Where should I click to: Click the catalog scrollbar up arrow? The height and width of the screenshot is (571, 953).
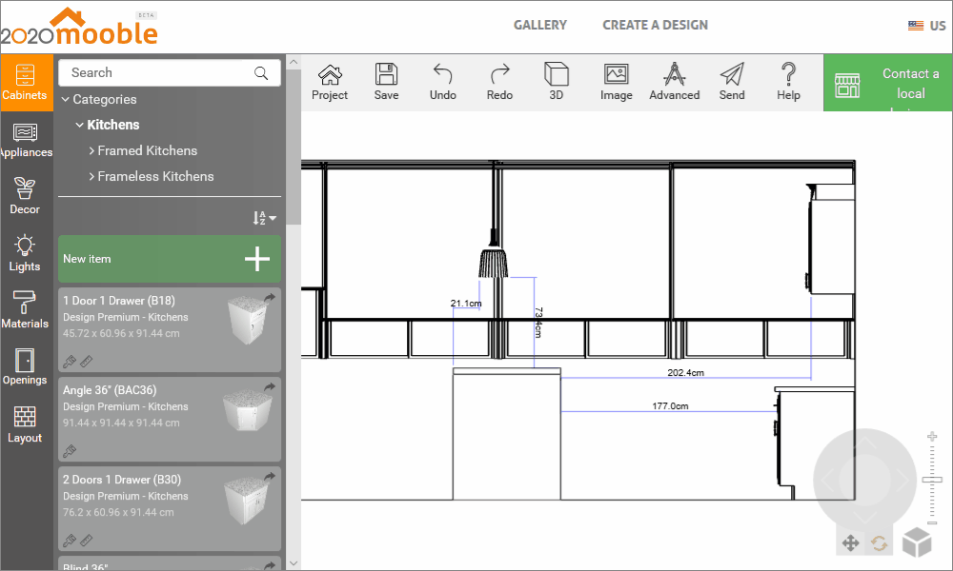[x=294, y=62]
